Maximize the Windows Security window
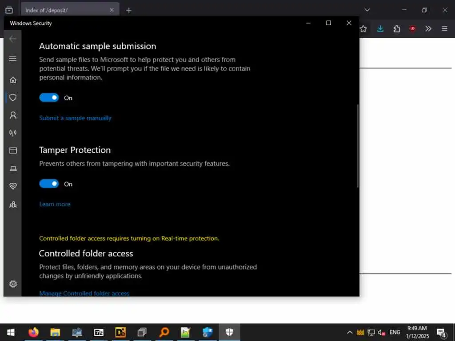This screenshot has width=455, height=341. point(328,23)
